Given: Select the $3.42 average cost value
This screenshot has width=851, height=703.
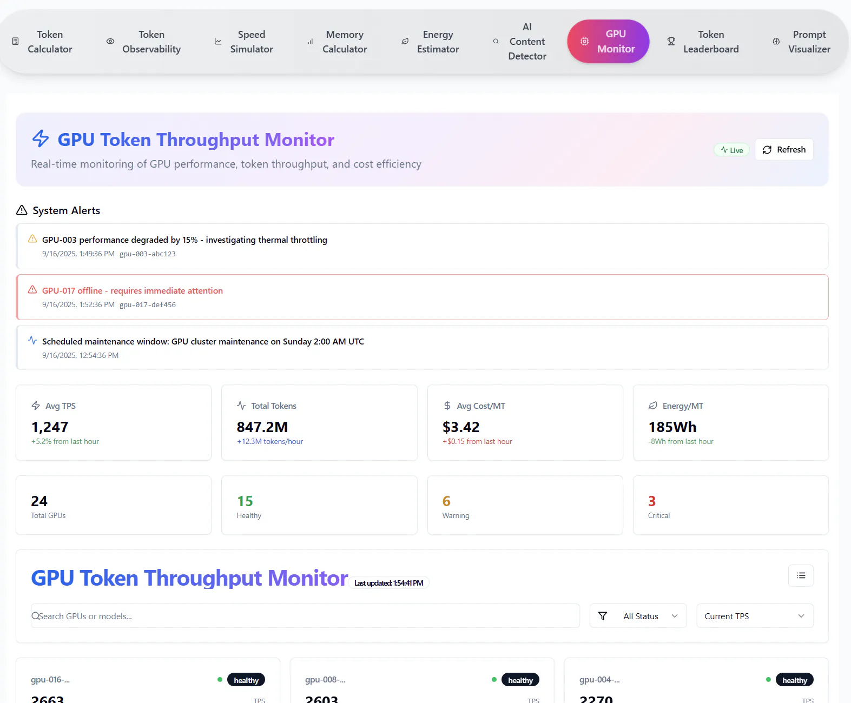Looking at the screenshot, I should click(461, 427).
